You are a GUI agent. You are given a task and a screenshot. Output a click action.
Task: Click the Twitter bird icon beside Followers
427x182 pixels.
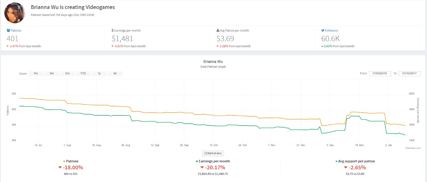323,31
